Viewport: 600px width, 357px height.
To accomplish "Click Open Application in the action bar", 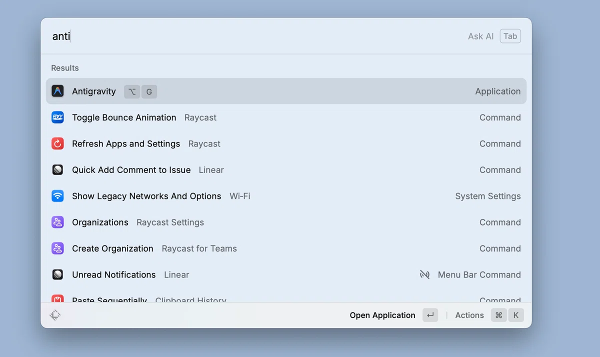I will pyautogui.click(x=382, y=315).
